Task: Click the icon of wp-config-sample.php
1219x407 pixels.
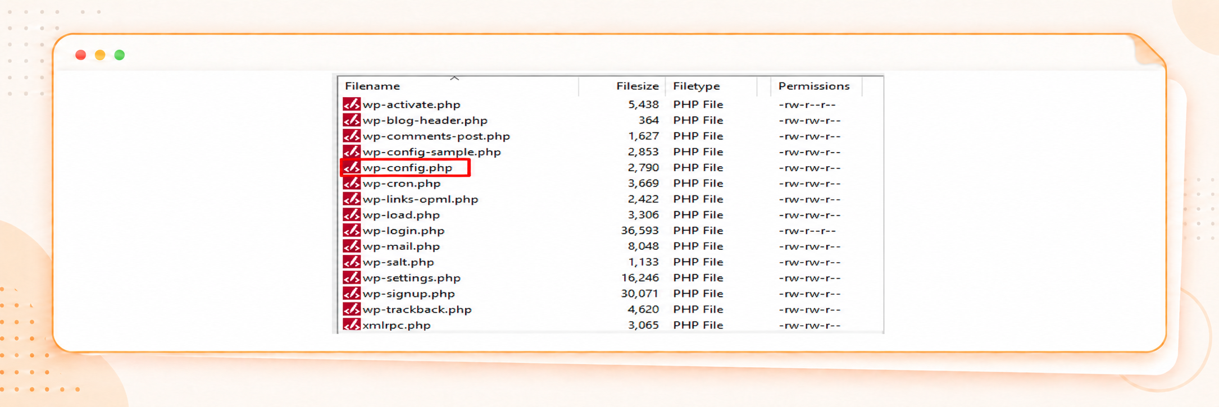Action: click(x=352, y=152)
